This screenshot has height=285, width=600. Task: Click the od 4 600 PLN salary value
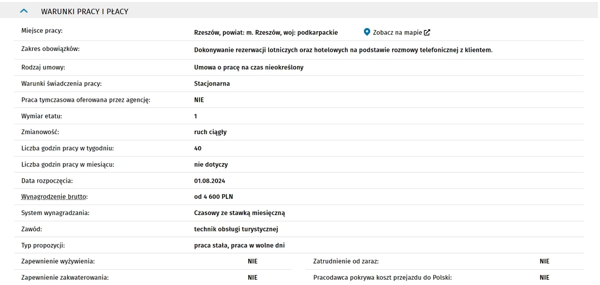[213, 197]
